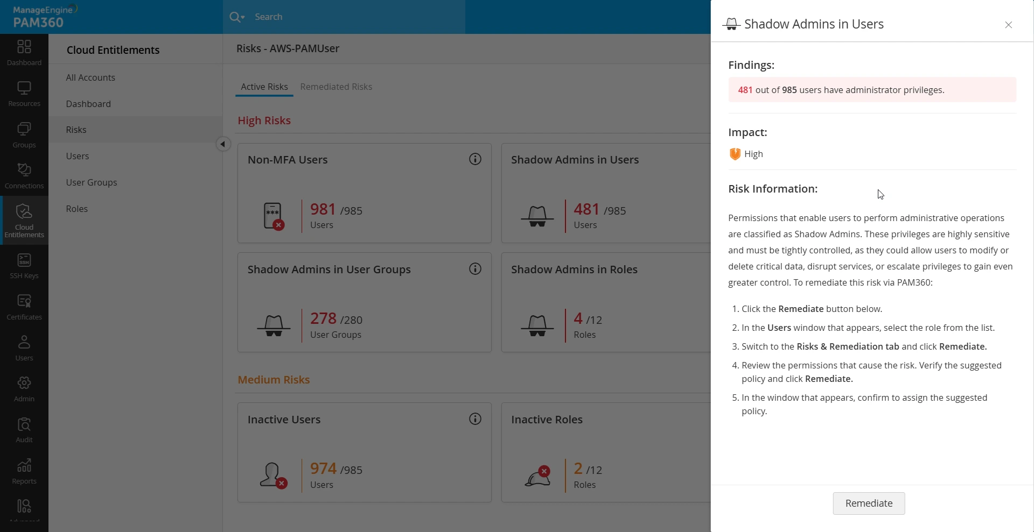This screenshot has width=1034, height=532.
Task: Open Connections module icon
Action: [x=24, y=176]
